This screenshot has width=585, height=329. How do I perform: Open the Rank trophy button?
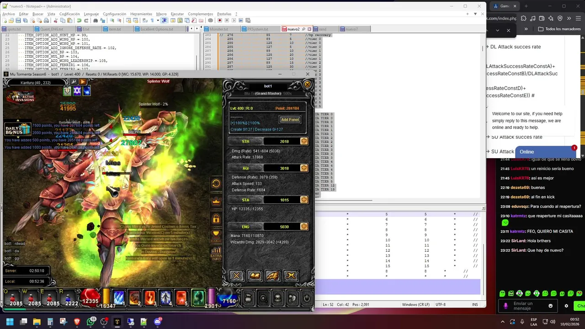pos(216,236)
